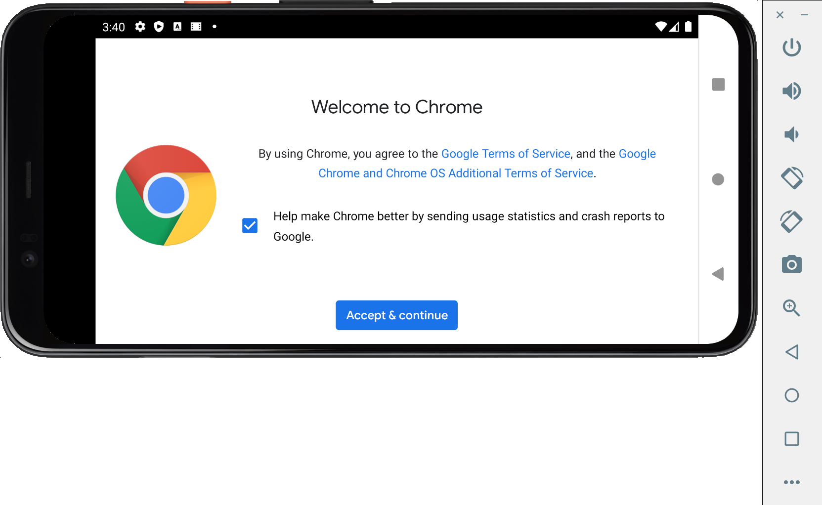Lower volume with the volume down icon

pos(791,134)
